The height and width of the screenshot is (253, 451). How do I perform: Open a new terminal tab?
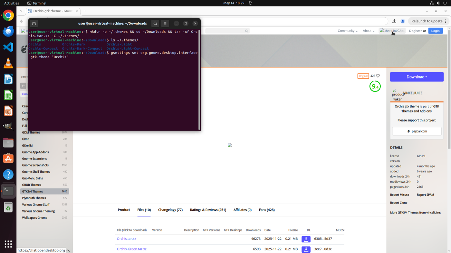(x=34, y=23)
